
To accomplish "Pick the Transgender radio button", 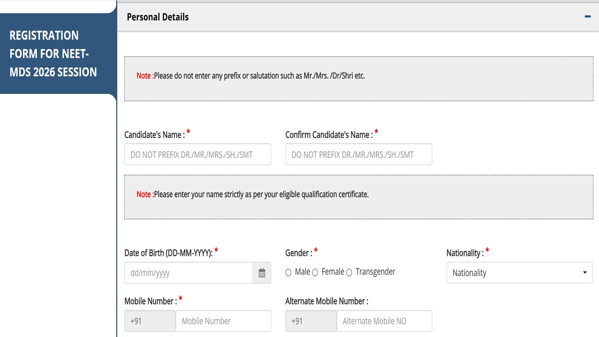I will point(349,273).
